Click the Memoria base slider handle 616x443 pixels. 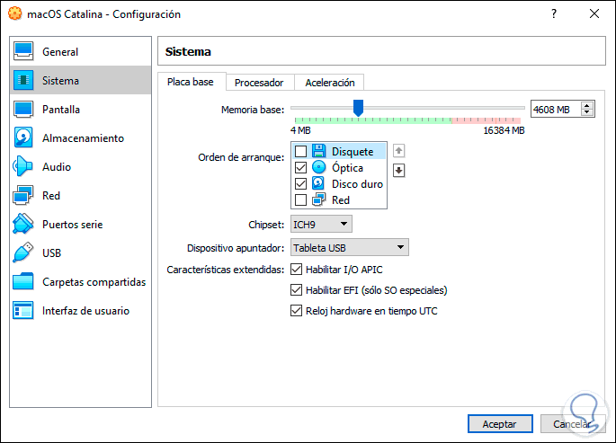click(x=358, y=108)
